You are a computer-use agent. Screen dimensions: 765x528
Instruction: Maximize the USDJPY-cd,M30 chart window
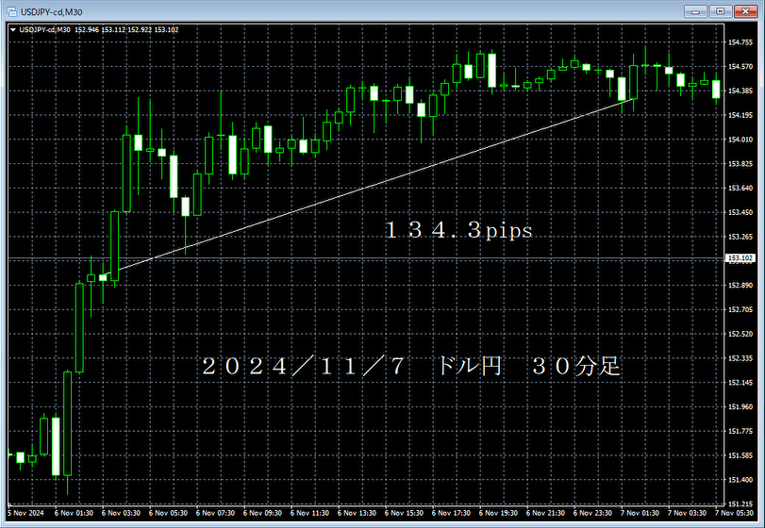coord(720,11)
